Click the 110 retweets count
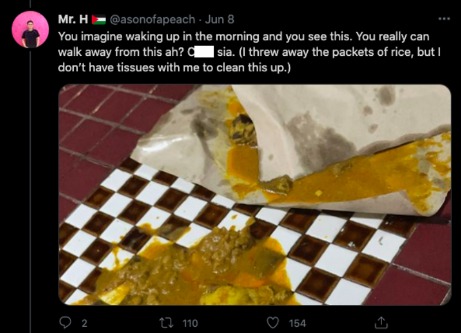This screenshot has height=333, width=461. (x=190, y=323)
